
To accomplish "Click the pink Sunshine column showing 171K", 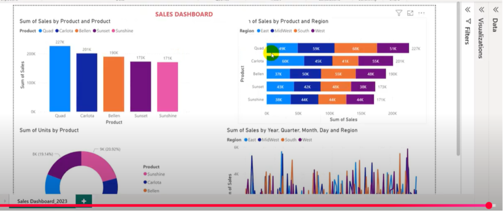I will pos(167,87).
